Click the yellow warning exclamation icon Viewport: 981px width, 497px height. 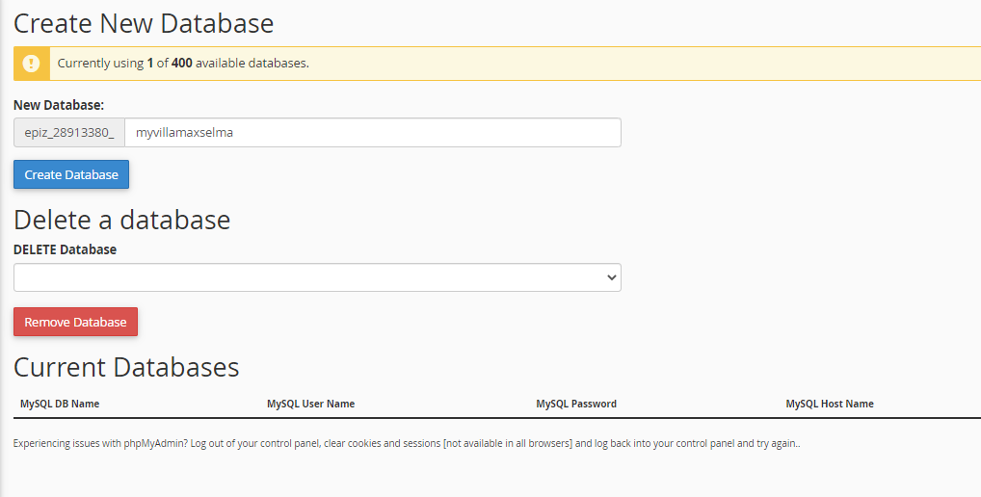point(32,64)
